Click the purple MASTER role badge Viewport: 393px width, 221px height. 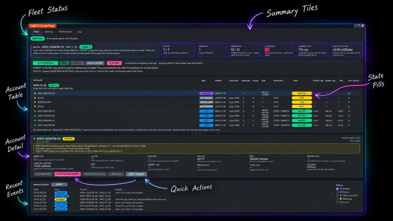(206, 93)
